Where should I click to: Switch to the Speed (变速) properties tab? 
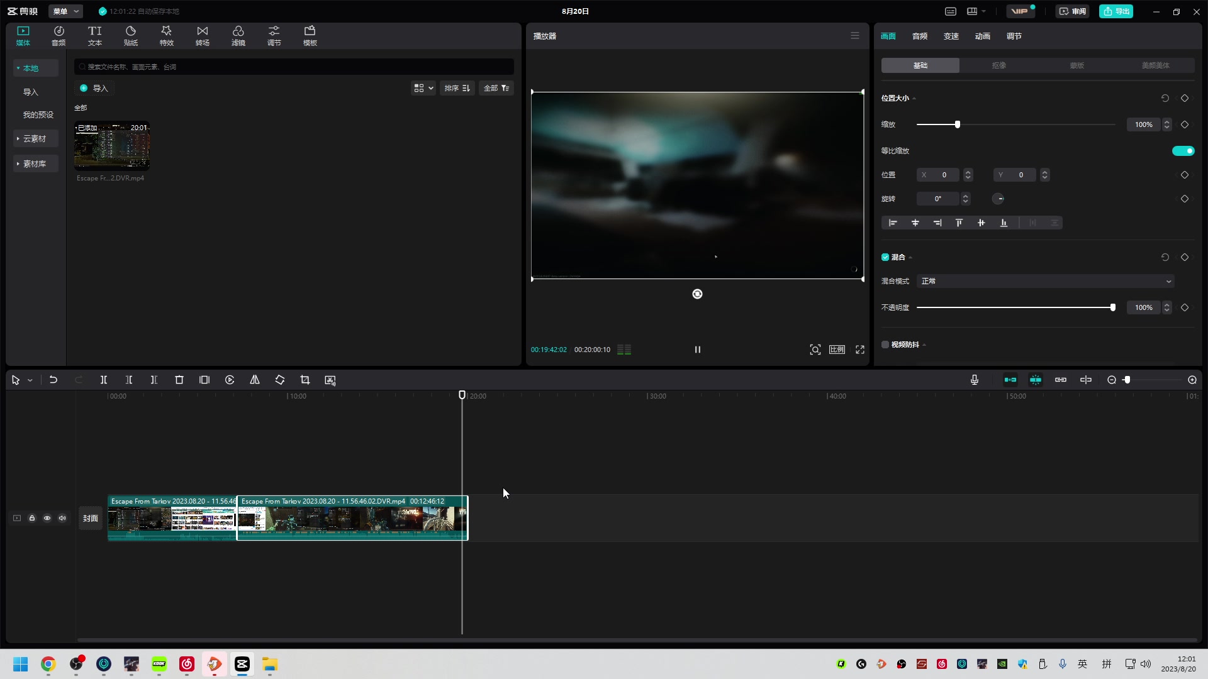(x=951, y=36)
